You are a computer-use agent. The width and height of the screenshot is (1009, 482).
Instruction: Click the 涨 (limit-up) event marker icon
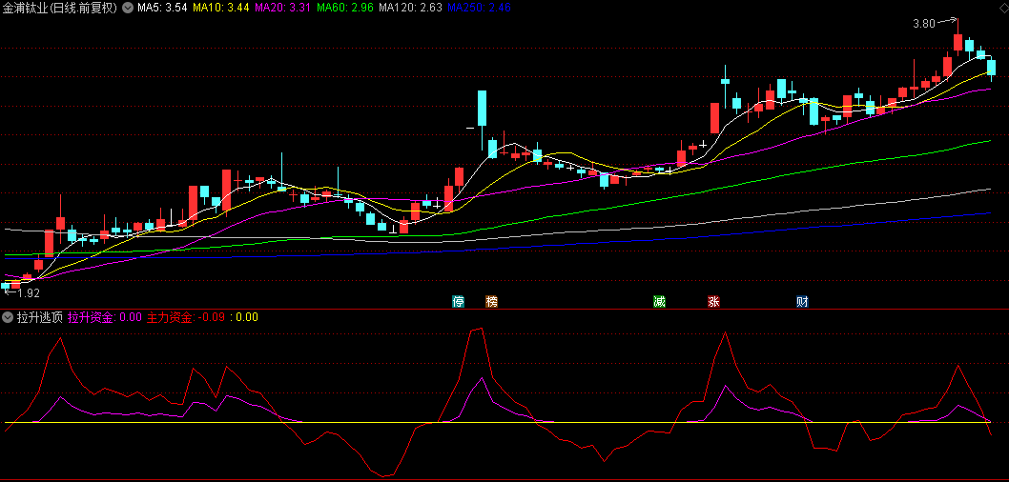pos(713,302)
